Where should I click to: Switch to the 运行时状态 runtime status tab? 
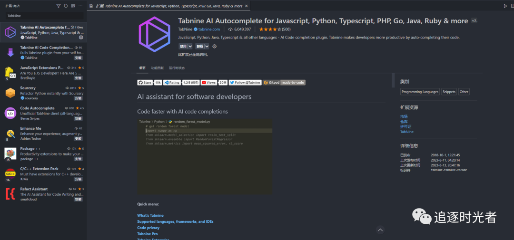[177, 68]
